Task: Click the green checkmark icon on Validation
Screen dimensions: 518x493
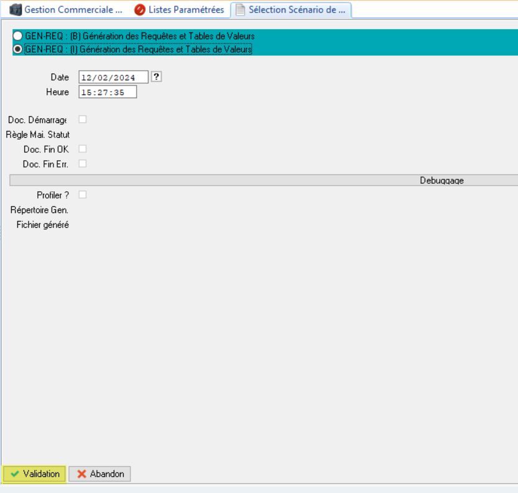Action: tap(14, 474)
